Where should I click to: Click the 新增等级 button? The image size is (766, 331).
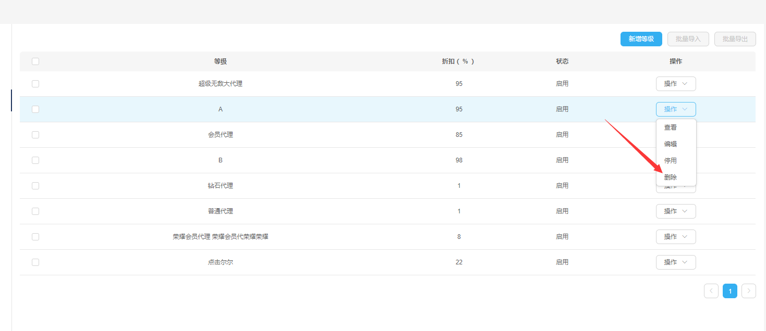[x=641, y=39]
